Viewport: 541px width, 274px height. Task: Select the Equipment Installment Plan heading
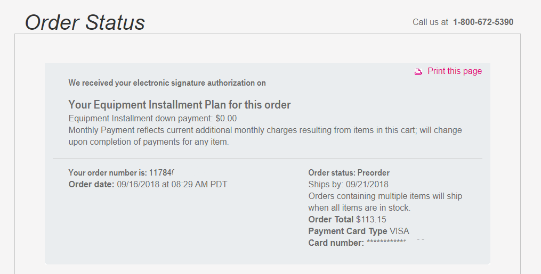coord(180,105)
